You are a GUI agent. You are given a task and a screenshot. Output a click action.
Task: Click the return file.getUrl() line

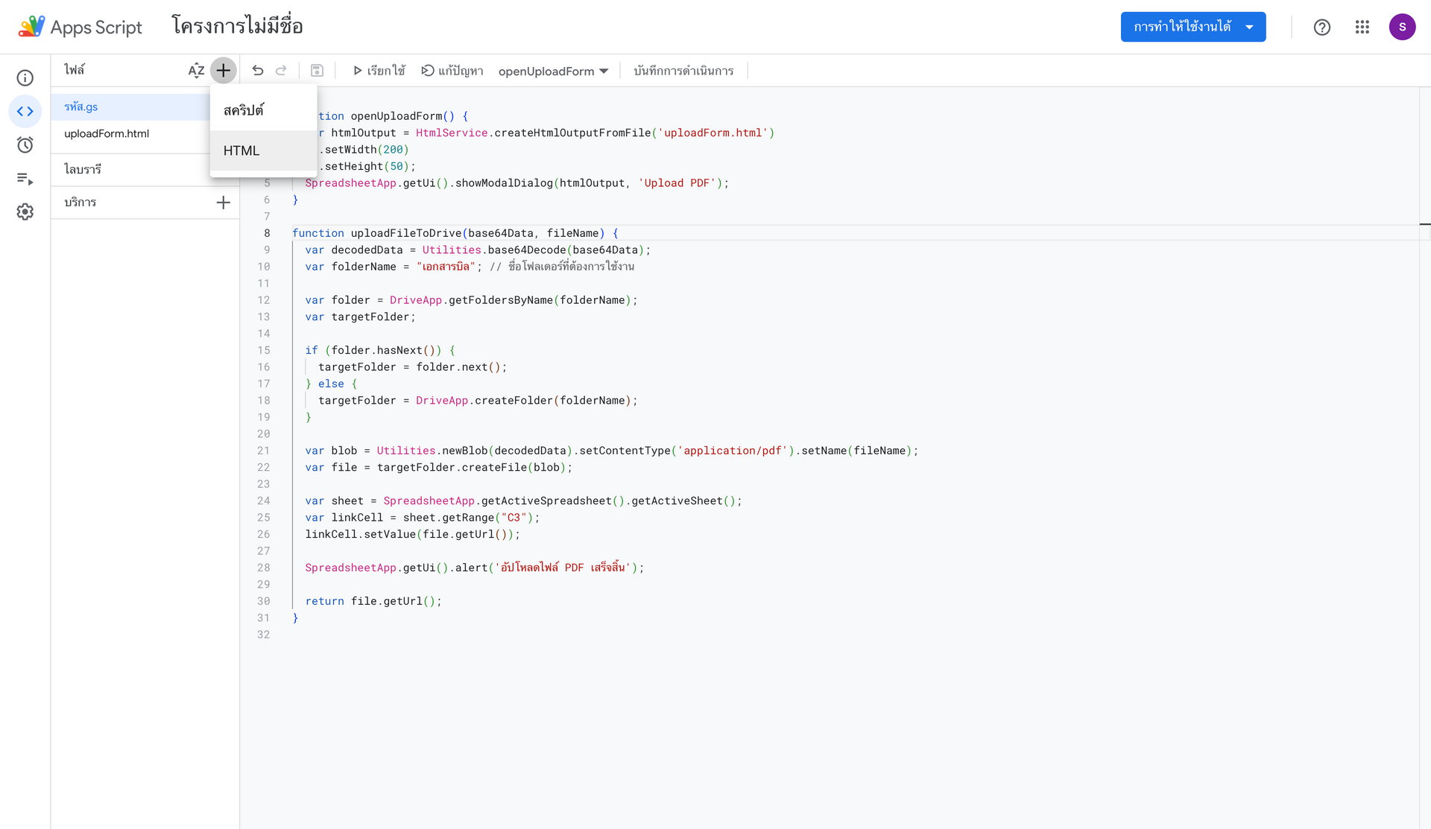click(373, 601)
